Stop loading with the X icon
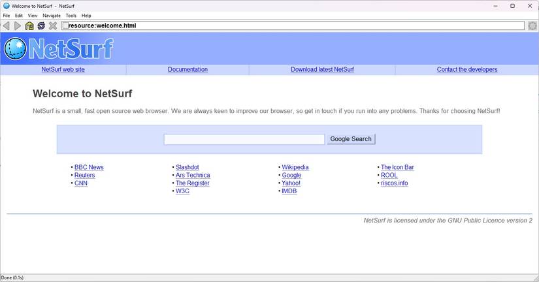 pos(53,25)
